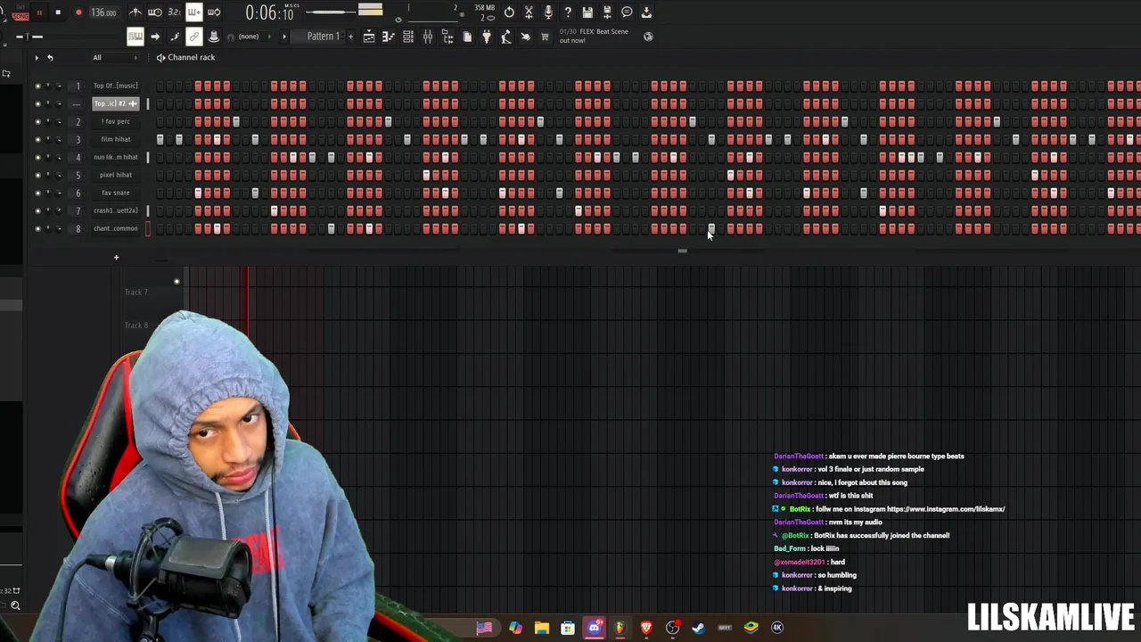This screenshot has height=642, width=1141.
Task: Expand pattern arrow left of Pattern 1
Action: [284, 37]
